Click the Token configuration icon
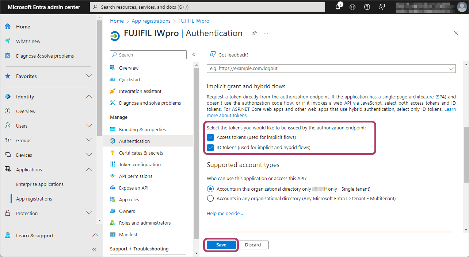This screenshot has height=257, width=469. (x=113, y=164)
